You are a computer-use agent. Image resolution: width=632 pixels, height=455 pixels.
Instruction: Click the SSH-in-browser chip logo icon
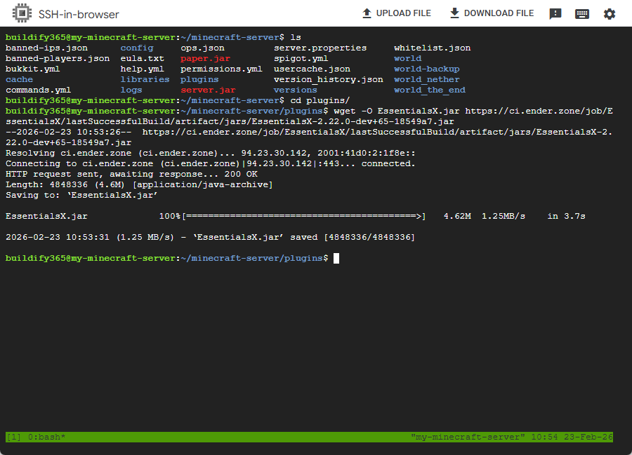(22, 13)
